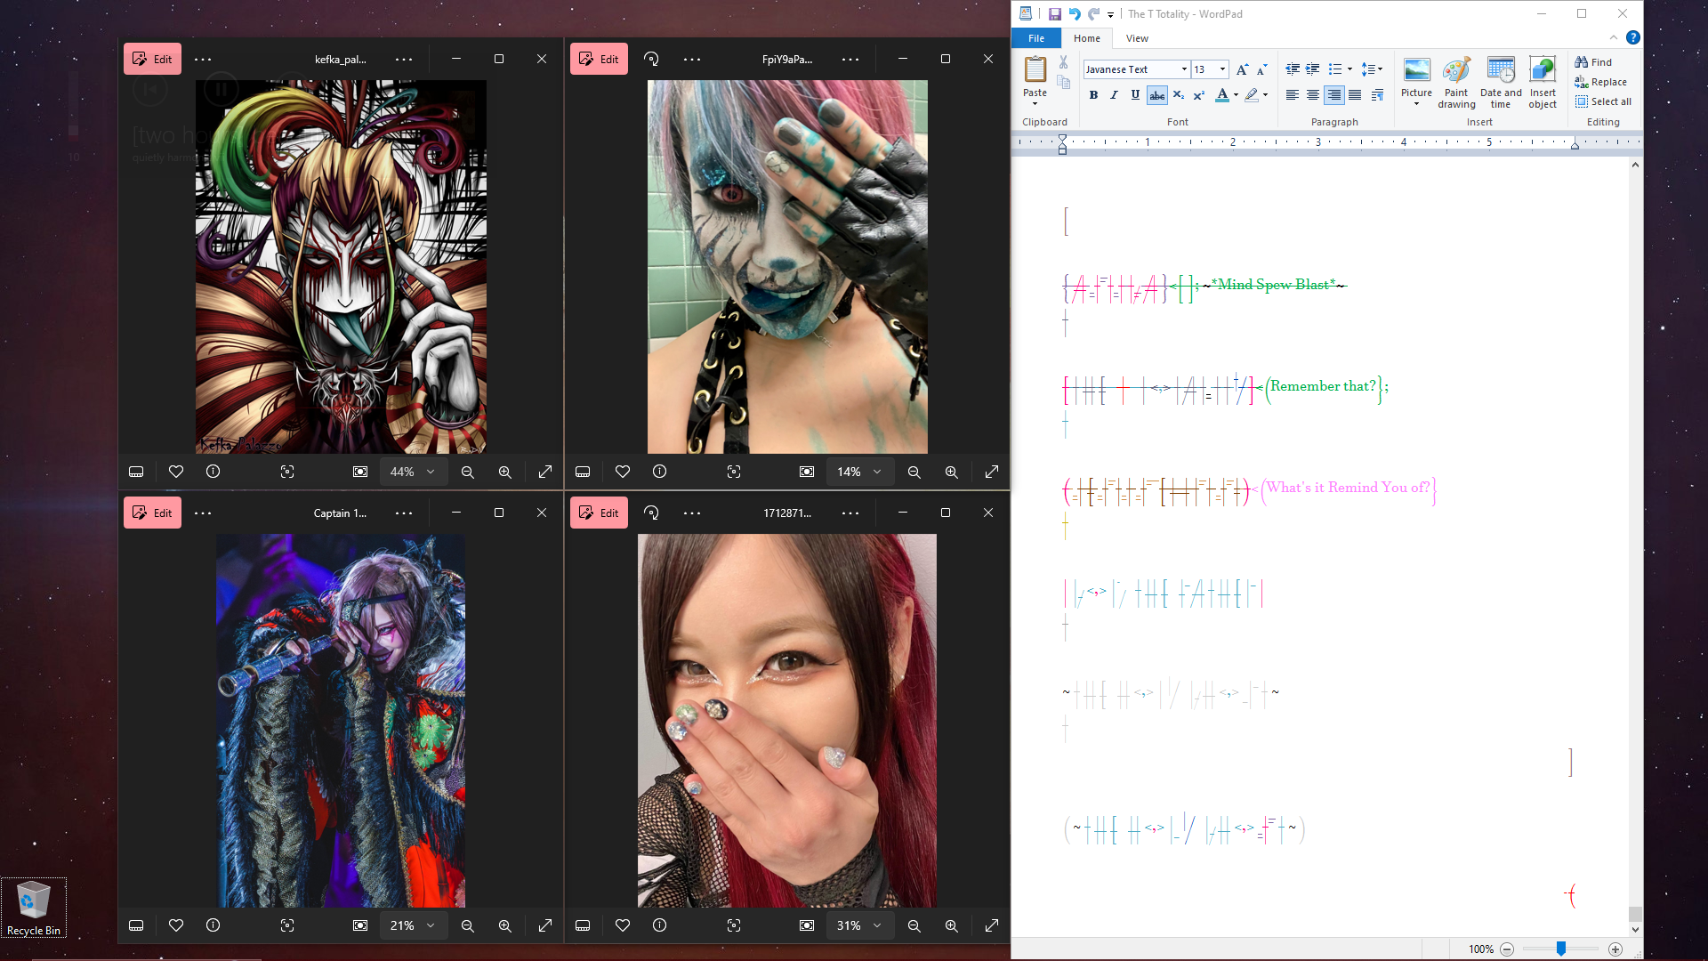Click Select all in Editing group

(x=1603, y=101)
